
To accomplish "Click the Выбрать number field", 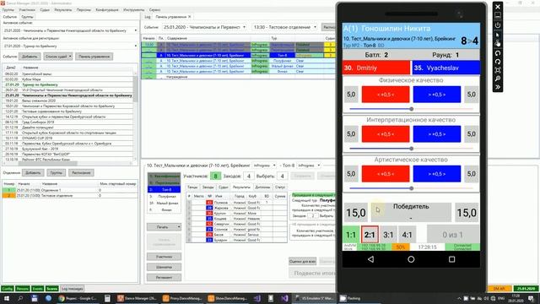I will click(x=282, y=176).
